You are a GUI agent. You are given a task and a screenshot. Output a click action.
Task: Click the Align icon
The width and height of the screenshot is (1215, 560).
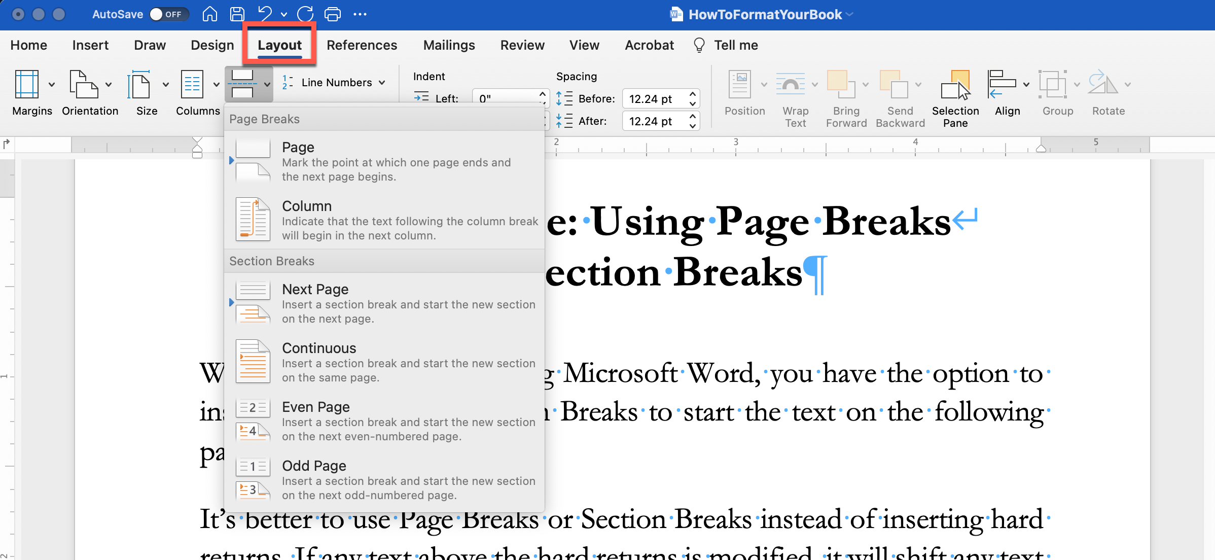click(1002, 84)
